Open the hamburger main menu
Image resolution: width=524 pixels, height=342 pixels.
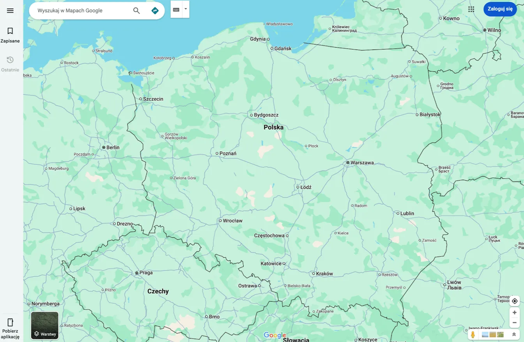10,11
